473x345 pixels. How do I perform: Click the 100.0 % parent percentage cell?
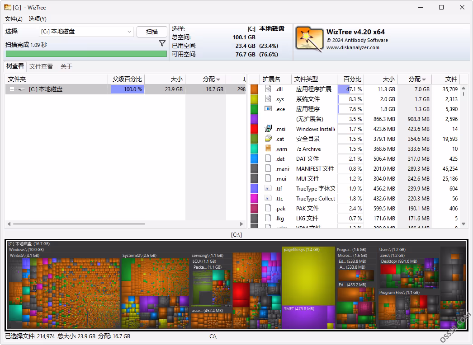click(128, 89)
